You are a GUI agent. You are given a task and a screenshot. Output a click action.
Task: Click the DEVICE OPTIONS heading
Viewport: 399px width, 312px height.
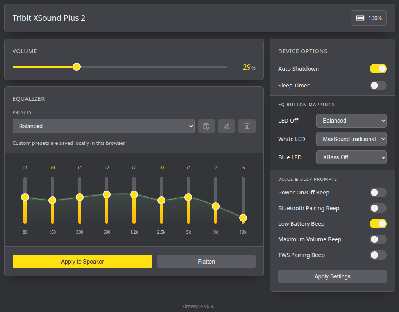click(x=303, y=51)
